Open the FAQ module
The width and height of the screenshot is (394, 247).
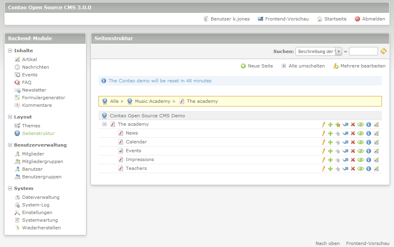27,82
